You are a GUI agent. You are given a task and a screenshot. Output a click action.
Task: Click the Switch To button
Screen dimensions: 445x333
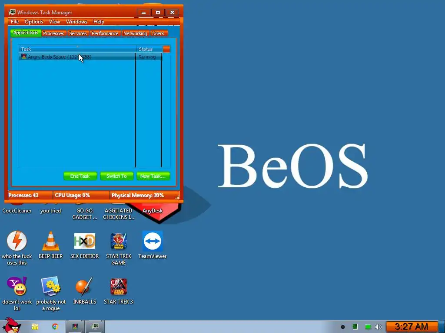pos(116,176)
